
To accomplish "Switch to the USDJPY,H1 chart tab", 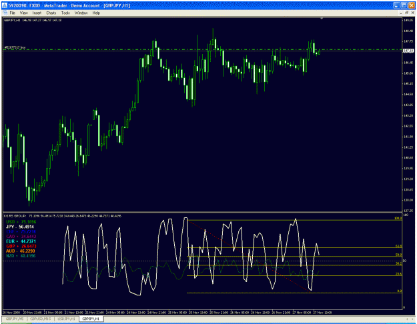I will click(x=66, y=319).
